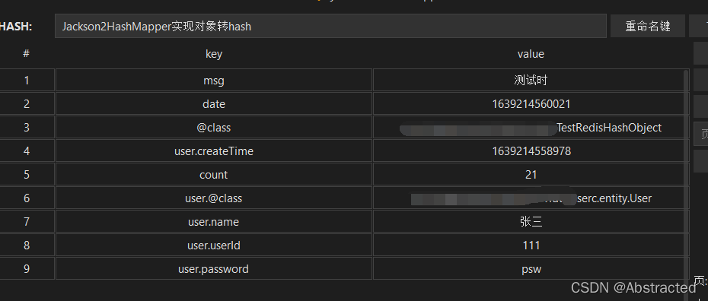The height and width of the screenshot is (301, 708).
Task: Select the msg key cell
Action: (214, 81)
